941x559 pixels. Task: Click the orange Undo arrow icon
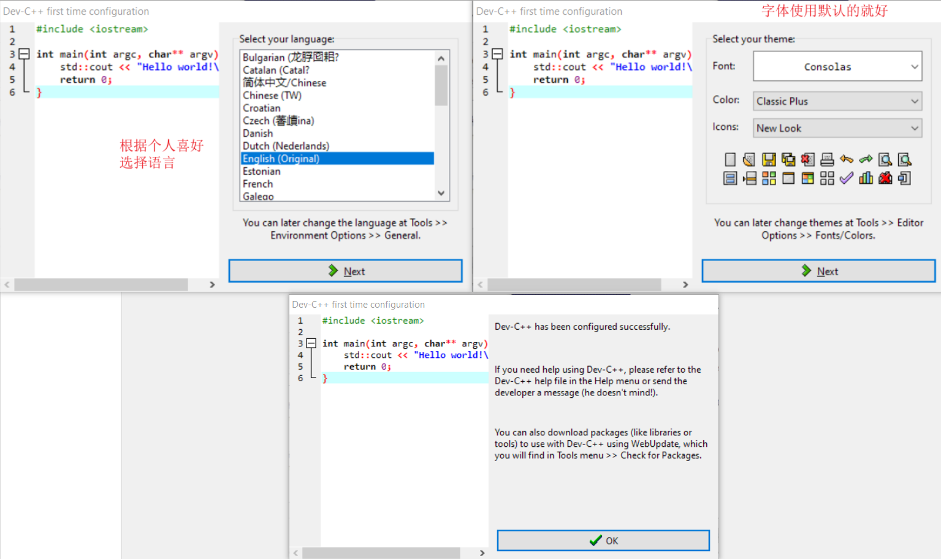tap(847, 159)
